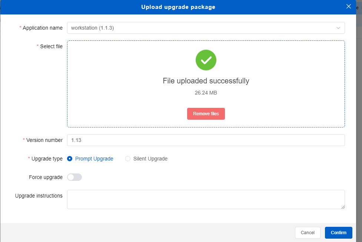The width and height of the screenshot is (362, 242).
Task: Click the Upgrade type field label
Action: (47, 159)
